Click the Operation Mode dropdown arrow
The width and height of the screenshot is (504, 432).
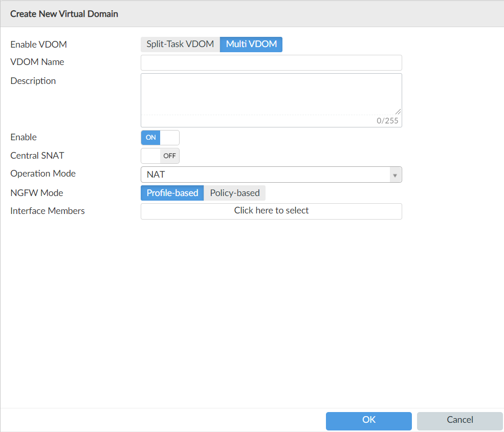(395, 175)
